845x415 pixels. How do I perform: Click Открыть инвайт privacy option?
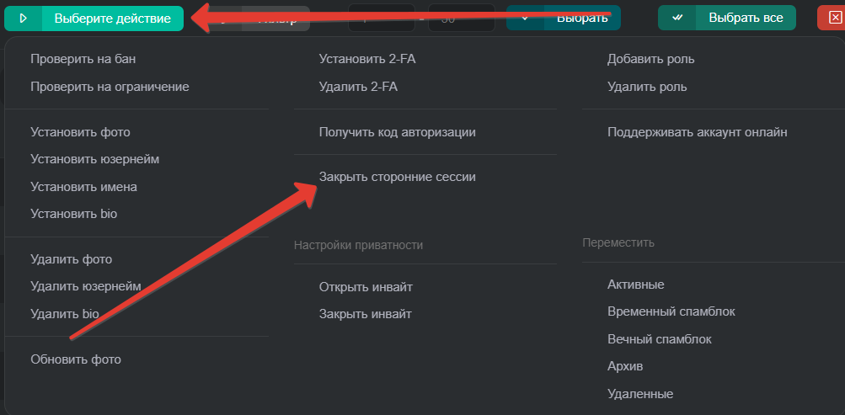pyautogui.click(x=366, y=287)
